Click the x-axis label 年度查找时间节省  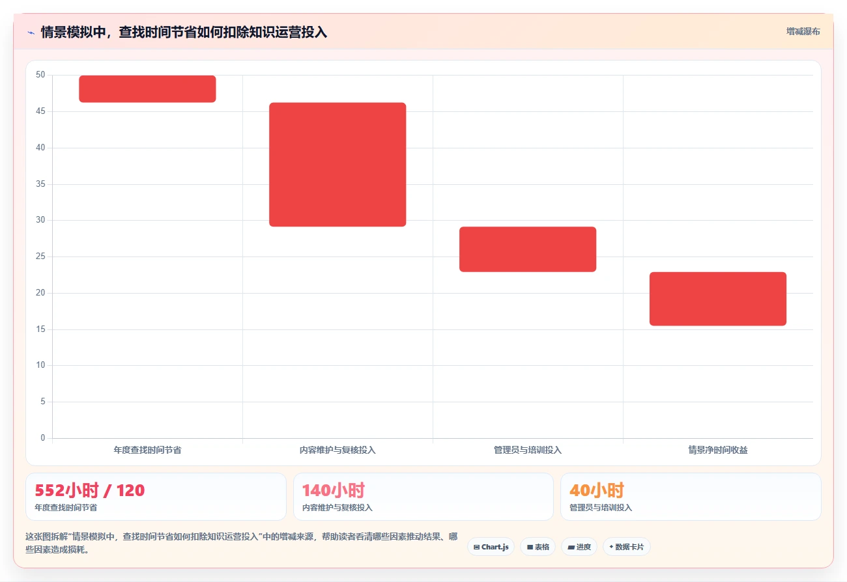(x=147, y=450)
